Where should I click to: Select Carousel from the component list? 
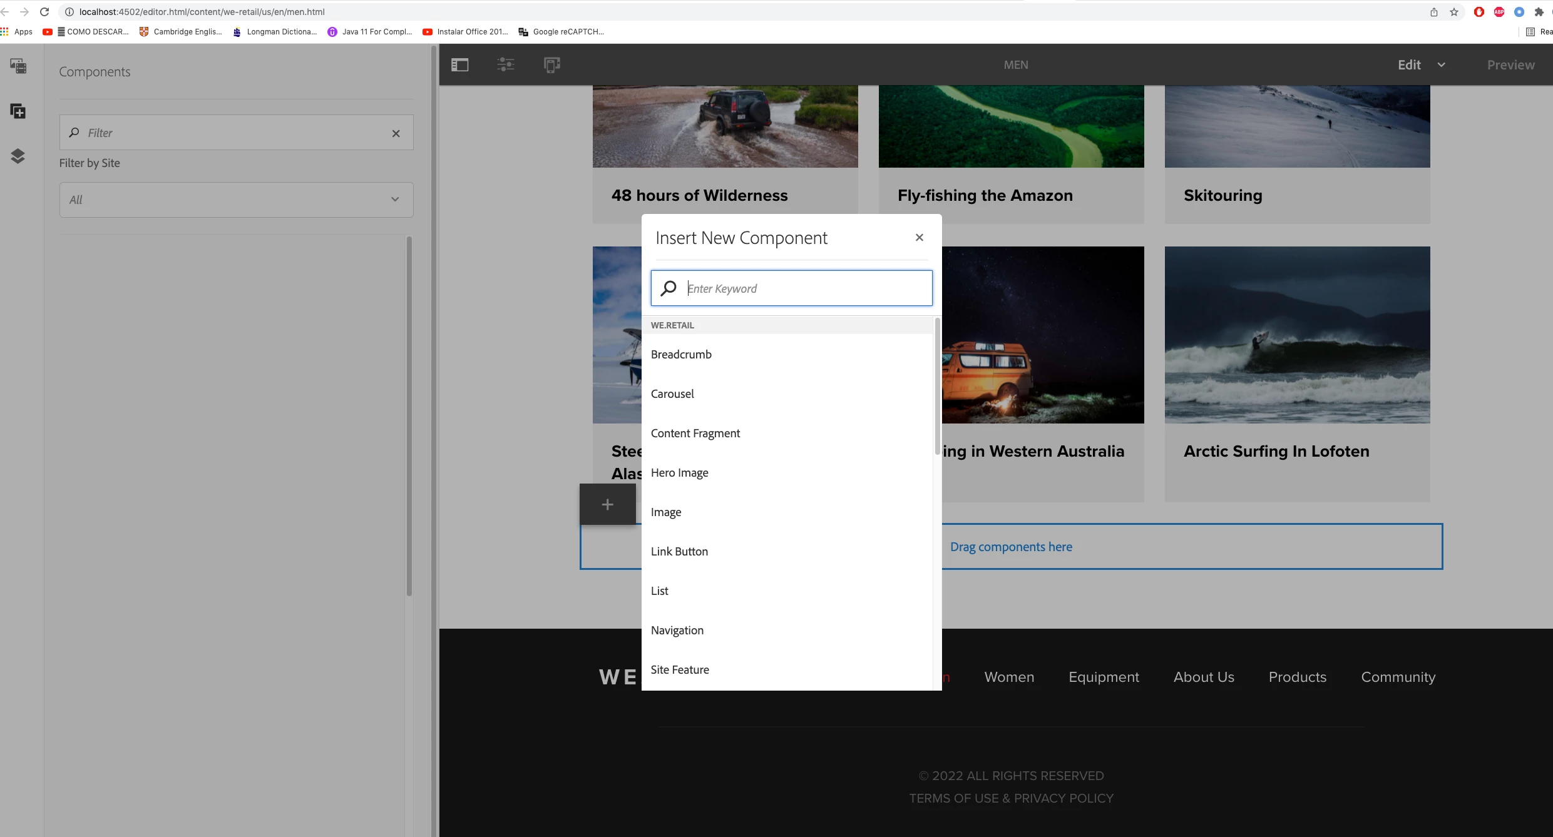672,394
